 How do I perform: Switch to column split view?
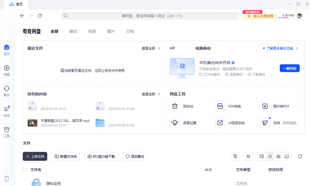pos(262,156)
